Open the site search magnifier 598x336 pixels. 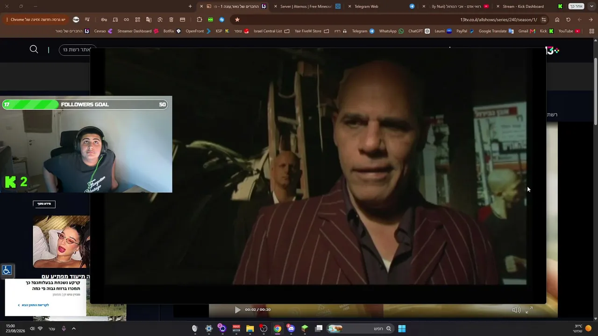(x=34, y=49)
